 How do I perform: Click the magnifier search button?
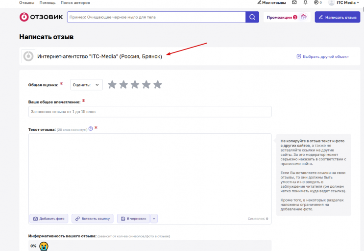(252, 17)
